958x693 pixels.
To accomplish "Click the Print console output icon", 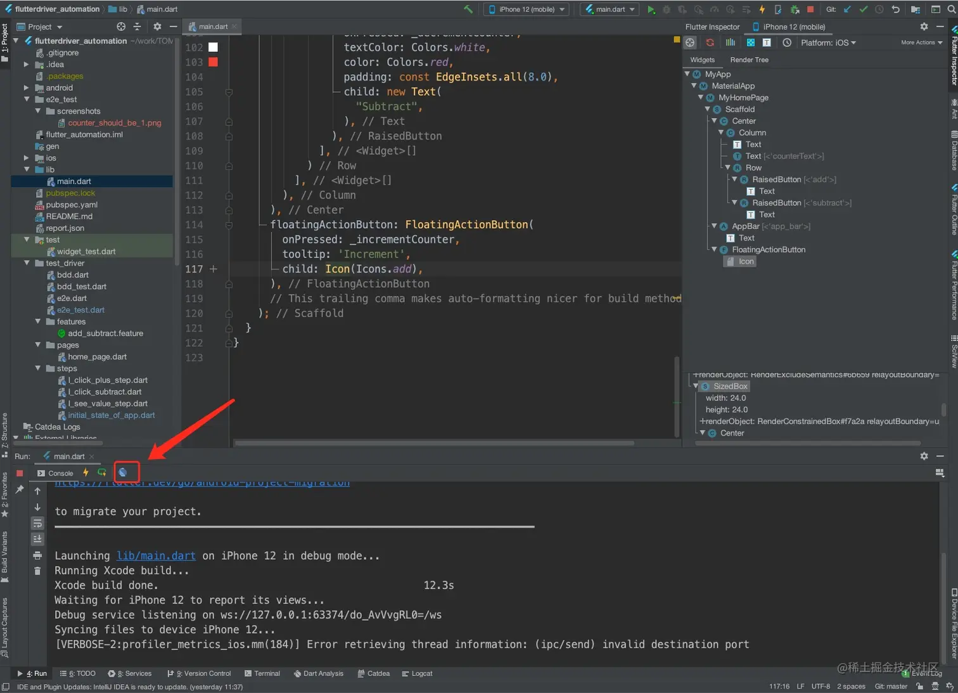I will [x=37, y=555].
